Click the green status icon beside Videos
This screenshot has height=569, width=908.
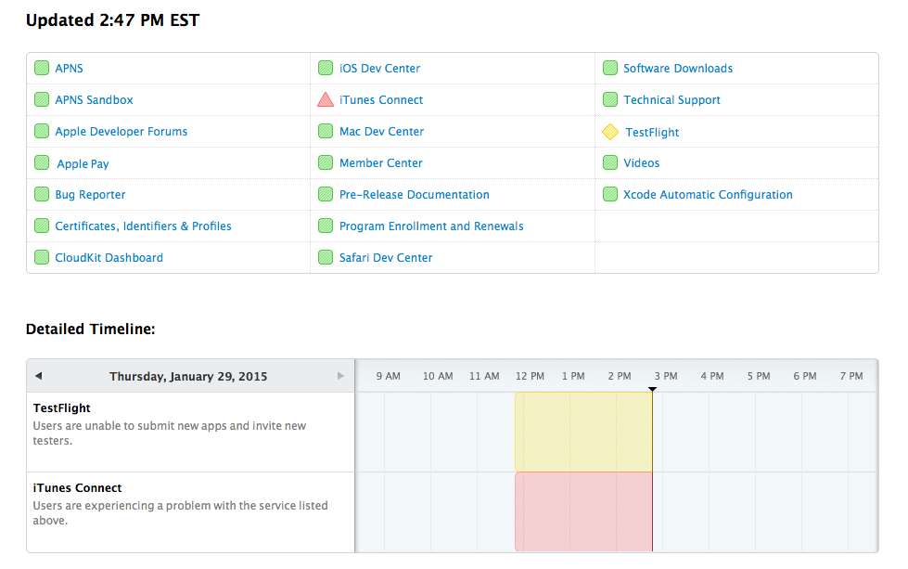pos(609,162)
